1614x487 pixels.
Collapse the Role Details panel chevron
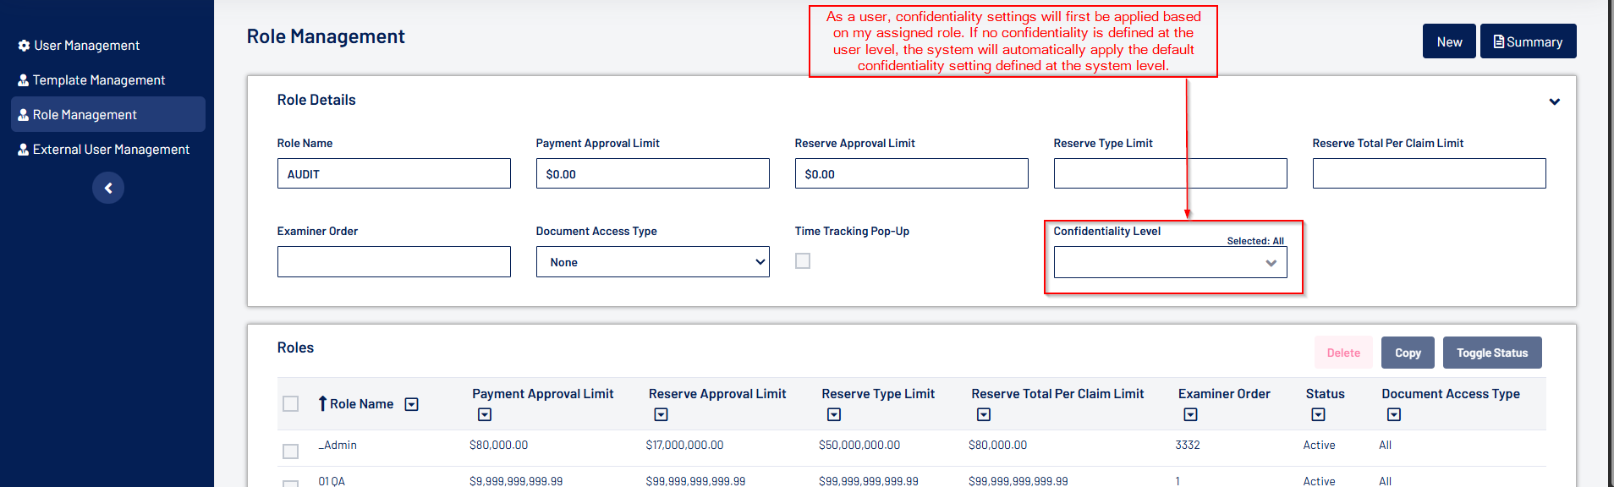click(x=1554, y=101)
